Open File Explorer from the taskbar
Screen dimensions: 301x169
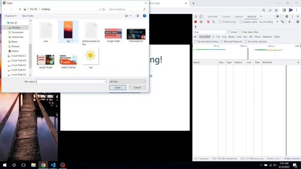coord(33,165)
